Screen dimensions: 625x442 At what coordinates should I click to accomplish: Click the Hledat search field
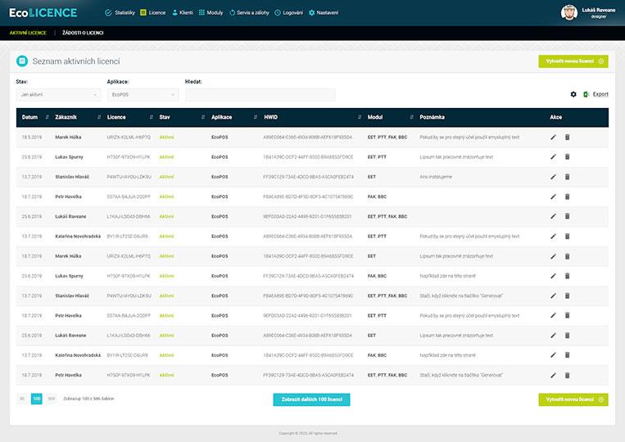260,95
